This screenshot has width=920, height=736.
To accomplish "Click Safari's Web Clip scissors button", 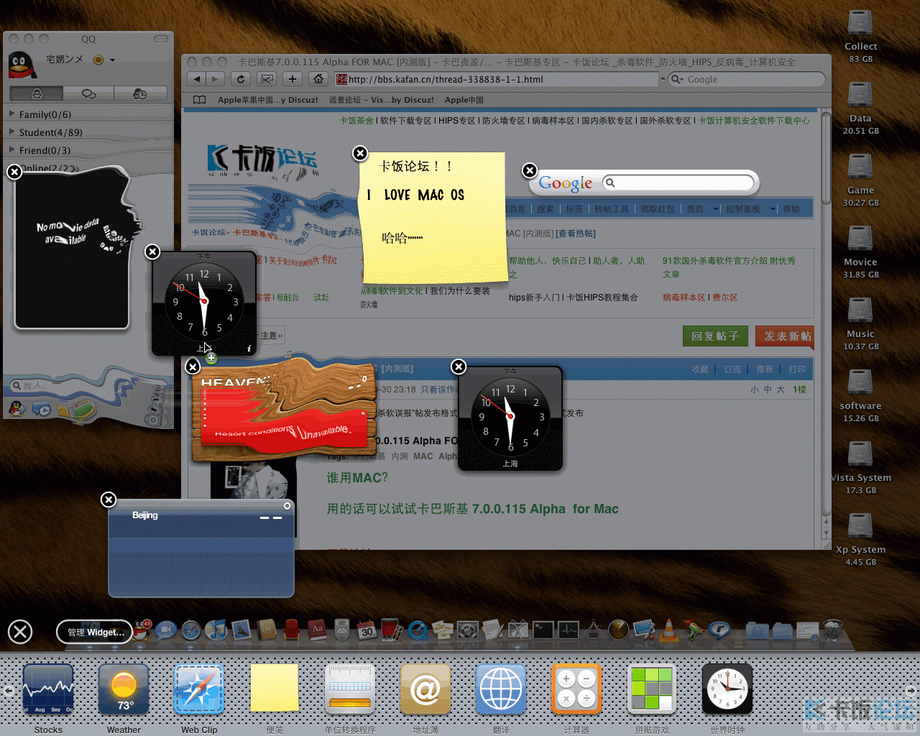I will 267,79.
